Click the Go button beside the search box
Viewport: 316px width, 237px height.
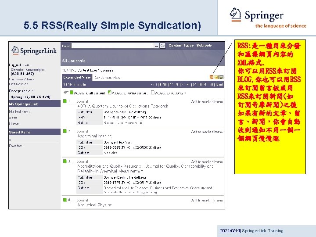[163, 46]
